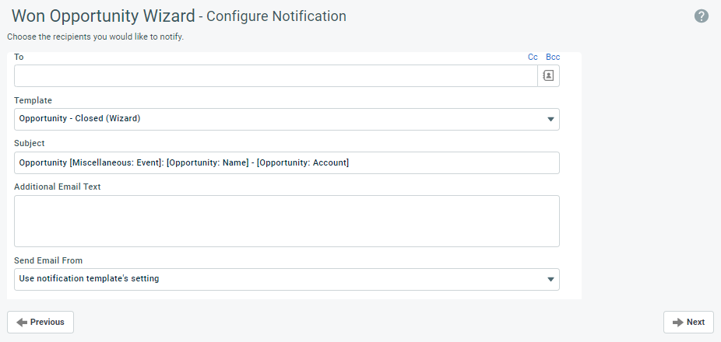Click the 'Subject' field label
Image resolution: width=721 pixels, height=342 pixels.
(x=30, y=143)
